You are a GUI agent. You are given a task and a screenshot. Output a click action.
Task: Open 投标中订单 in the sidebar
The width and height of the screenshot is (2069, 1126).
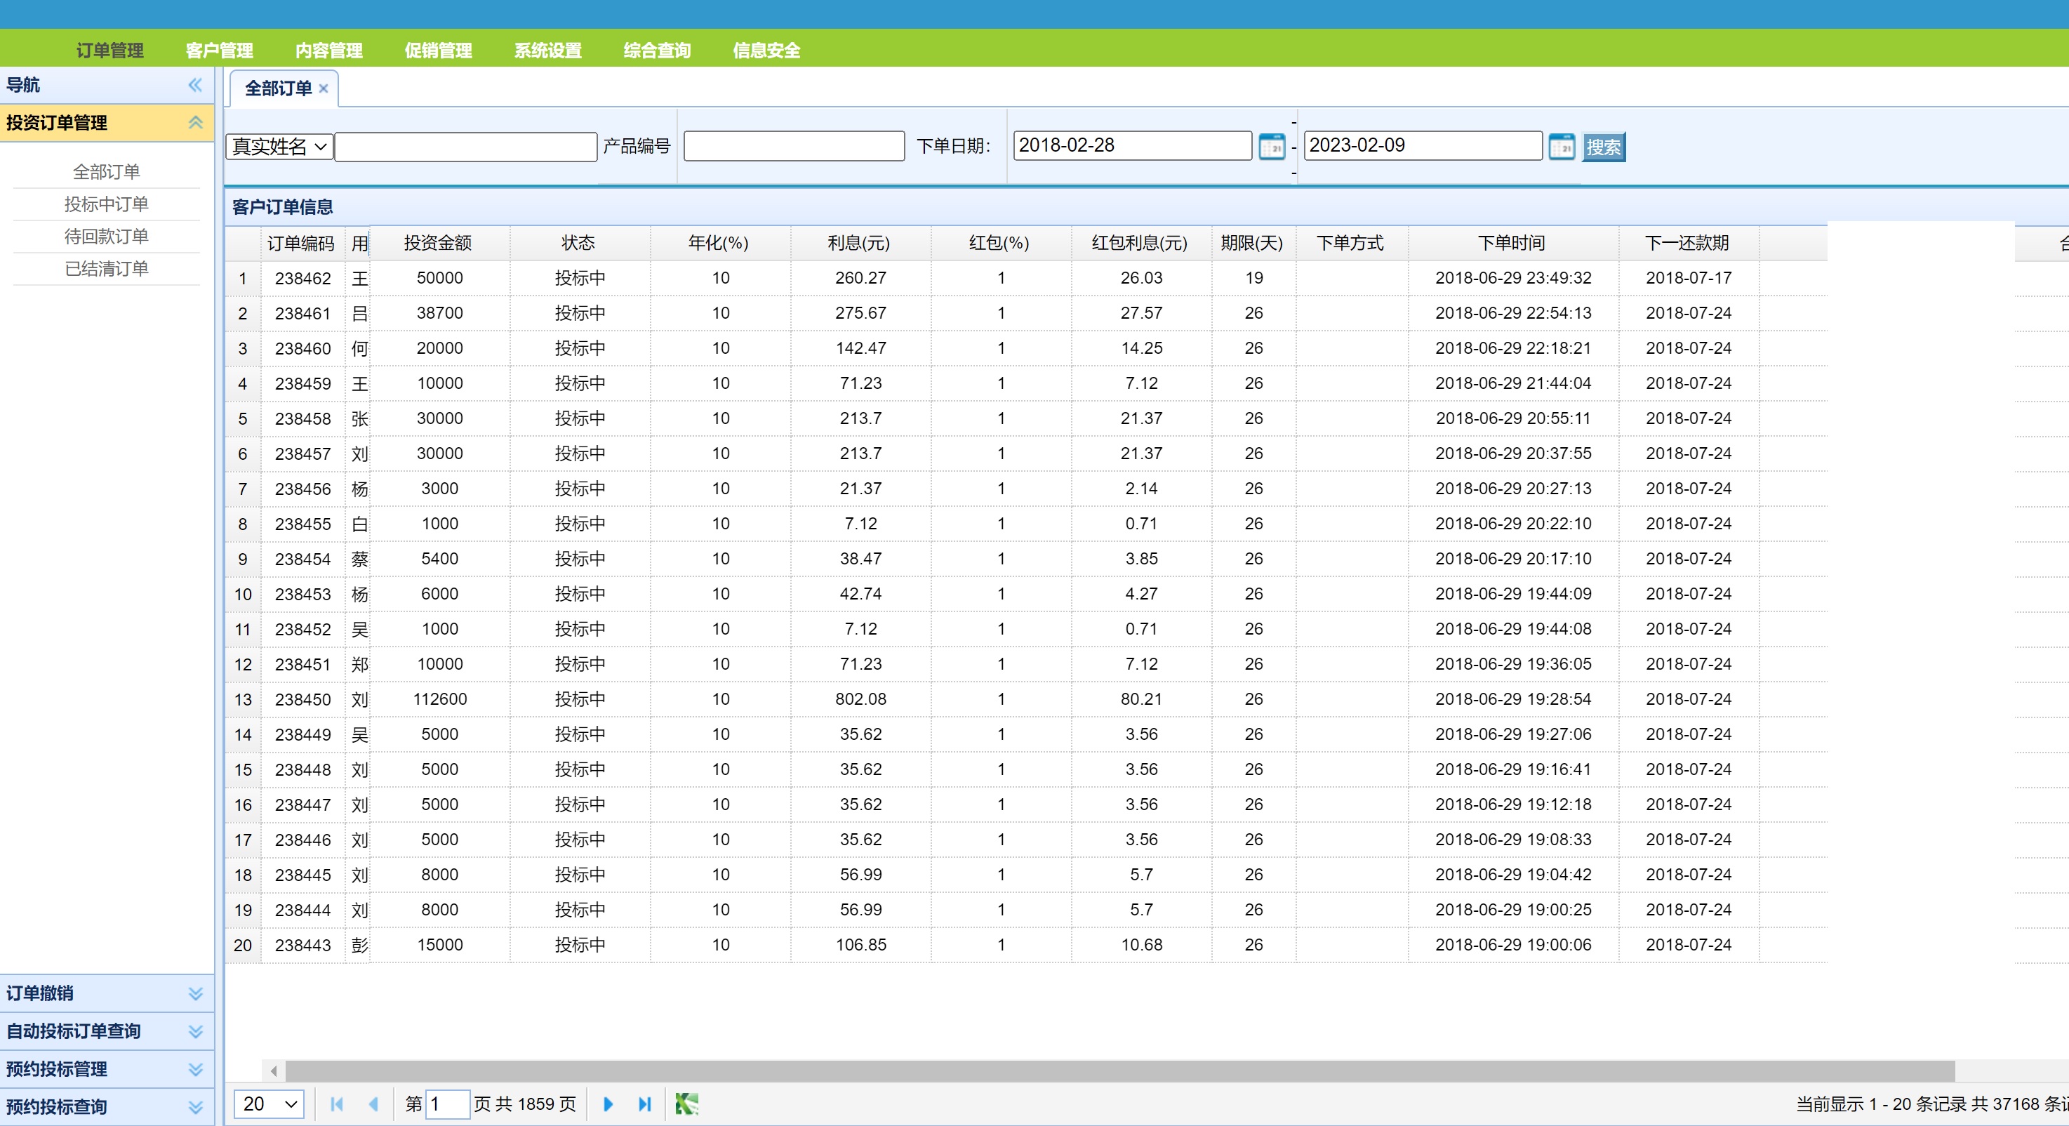tap(106, 204)
